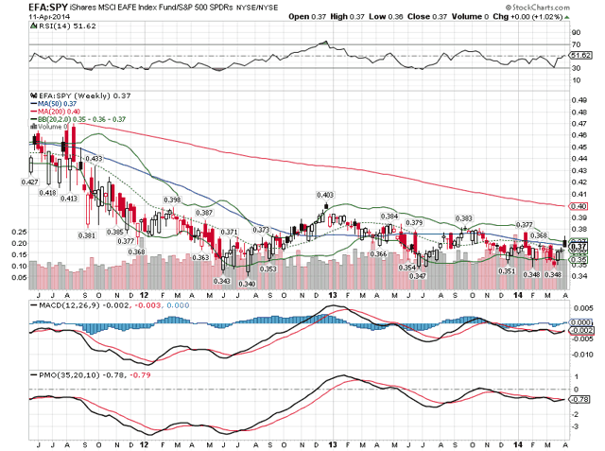Click the red 0.40 MA(200) tag on the price axis
Viewport: 605px width, 451px height.
point(579,206)
